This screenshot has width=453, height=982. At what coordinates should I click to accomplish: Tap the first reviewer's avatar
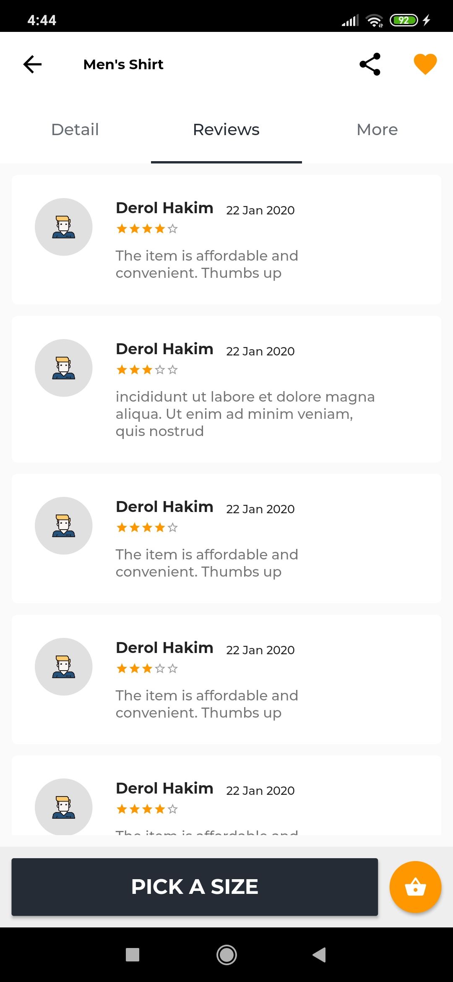64,227
